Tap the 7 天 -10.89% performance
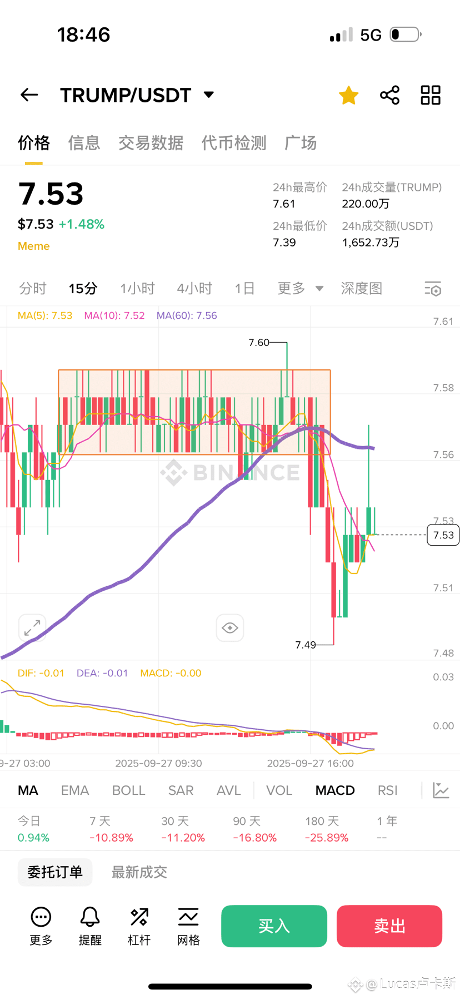Image resolution: width=460 pixels, height=999 pixels. click(111, 829)
